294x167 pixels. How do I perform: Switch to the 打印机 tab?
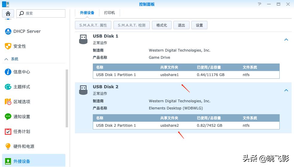110,13
